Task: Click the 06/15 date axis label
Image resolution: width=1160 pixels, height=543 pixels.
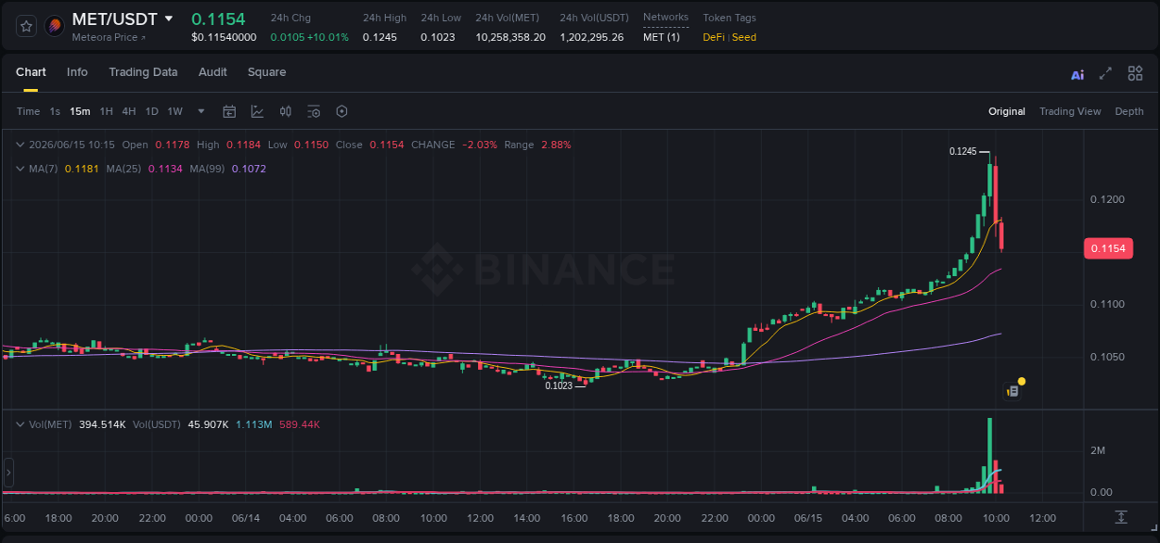Action: coord(808,518)
